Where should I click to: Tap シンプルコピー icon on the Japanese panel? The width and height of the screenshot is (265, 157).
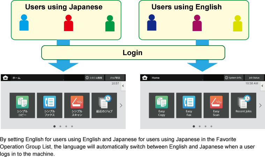pos(22,105)
